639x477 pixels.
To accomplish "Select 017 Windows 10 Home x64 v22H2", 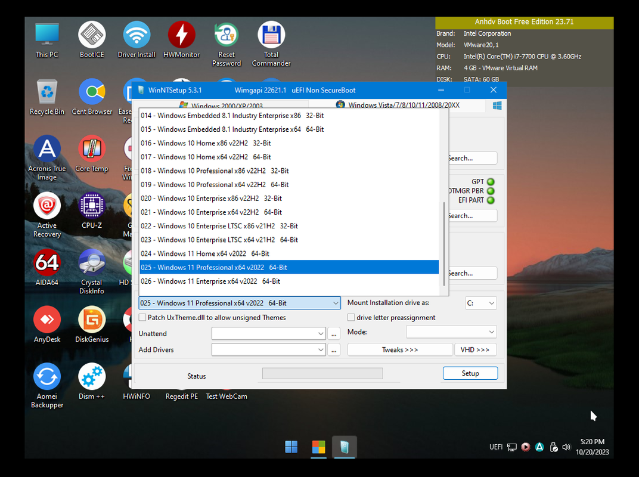I will coord(289,157).
